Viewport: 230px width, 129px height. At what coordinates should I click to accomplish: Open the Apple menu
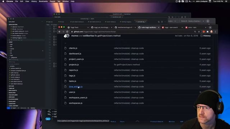pos(3,1)
